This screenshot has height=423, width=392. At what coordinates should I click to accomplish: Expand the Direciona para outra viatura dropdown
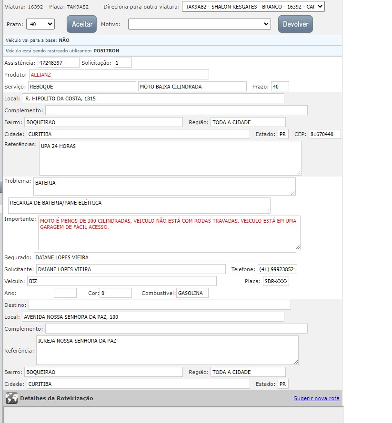253,7
